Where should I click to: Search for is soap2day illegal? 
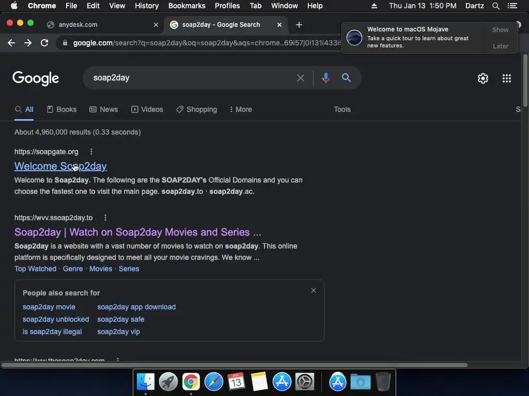pos(52,332)
